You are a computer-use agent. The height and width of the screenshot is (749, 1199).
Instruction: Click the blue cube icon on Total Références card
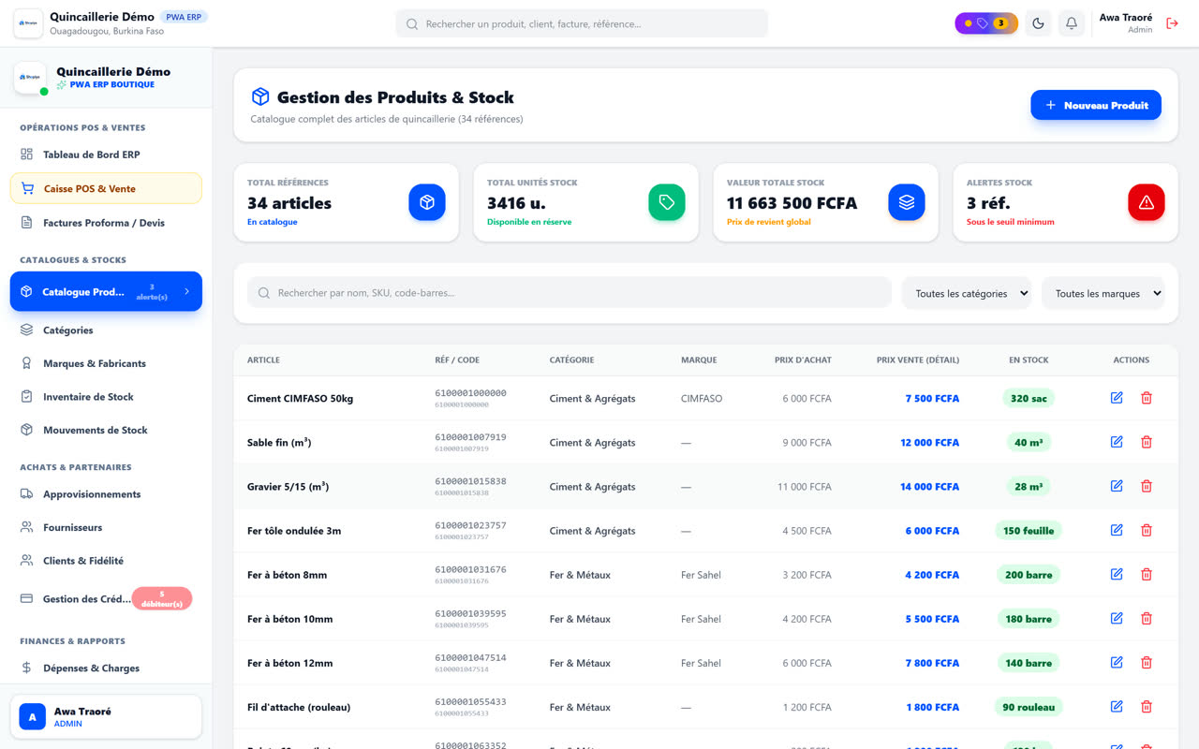[x=427, y=202]
